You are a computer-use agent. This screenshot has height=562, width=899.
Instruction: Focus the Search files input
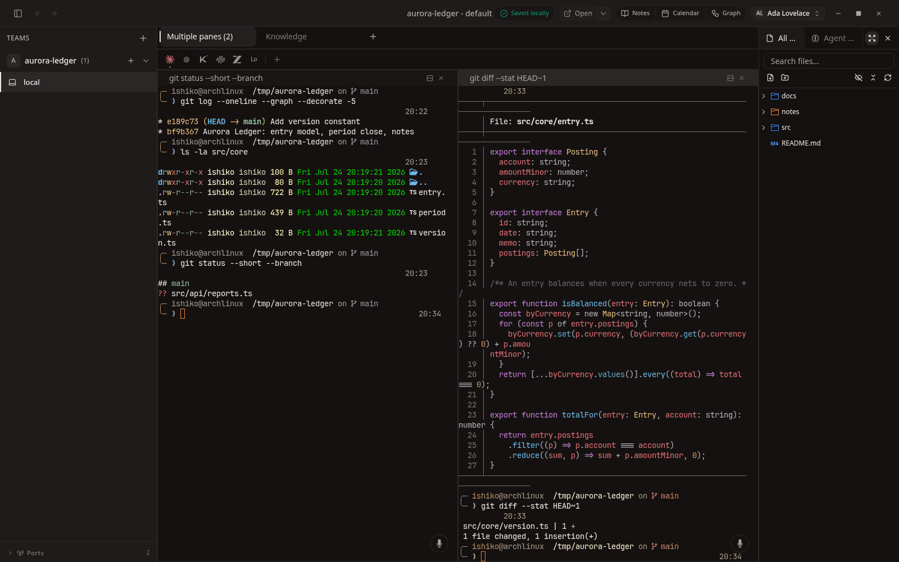[829, 61]
